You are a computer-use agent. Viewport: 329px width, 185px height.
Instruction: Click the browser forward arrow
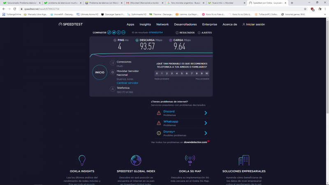9,9
